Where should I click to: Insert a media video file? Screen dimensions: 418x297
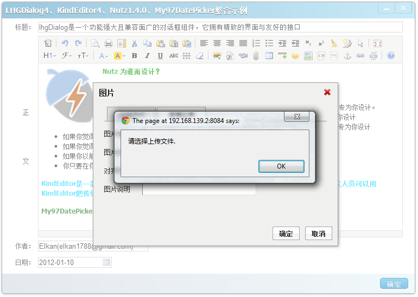(x=243, y=56)
